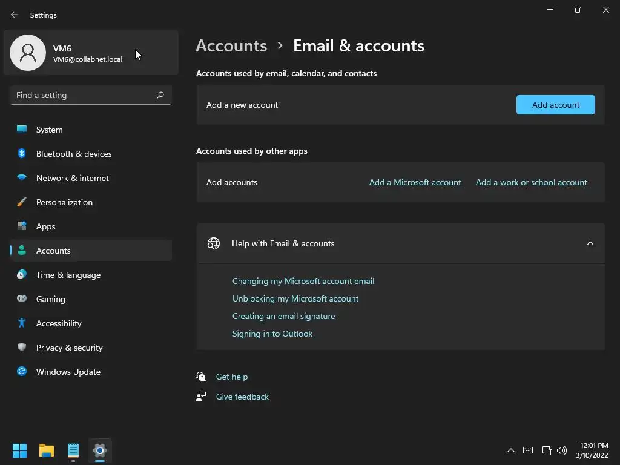Click the network tray icon
Image resolution: width=620 pixels, height=465 pixels.
547,450
